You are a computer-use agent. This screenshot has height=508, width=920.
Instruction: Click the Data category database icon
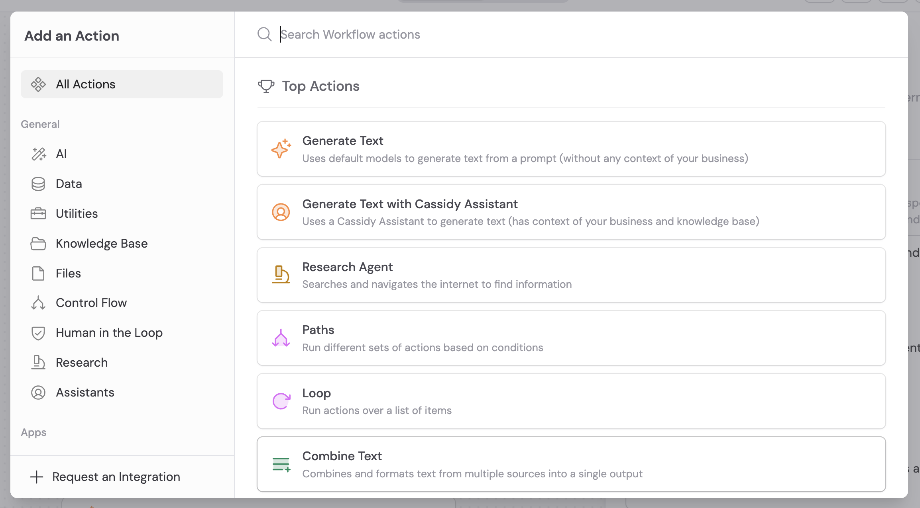point(38,184)
